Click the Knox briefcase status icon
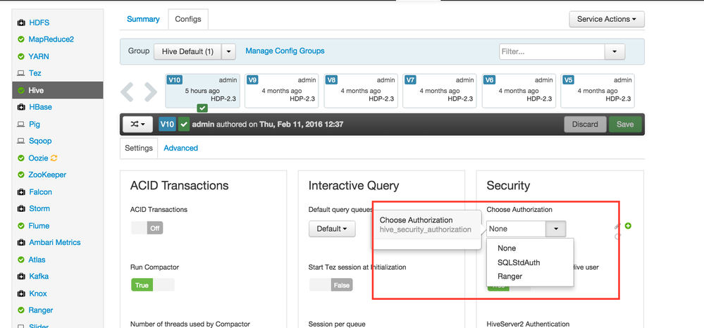The width and height of the screenshot is (704, 328). 20,294
